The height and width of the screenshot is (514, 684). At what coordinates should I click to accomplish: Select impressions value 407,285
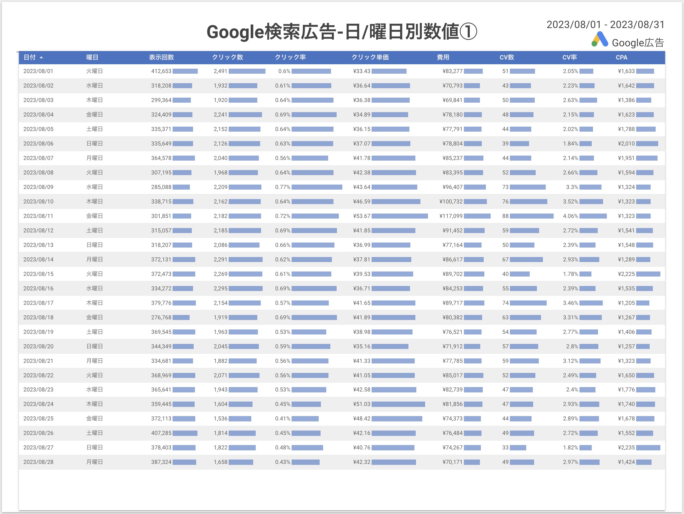[161, 433]
